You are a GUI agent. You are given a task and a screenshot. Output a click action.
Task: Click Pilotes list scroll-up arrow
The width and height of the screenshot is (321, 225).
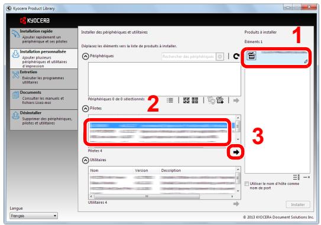[x=238, y=118]
